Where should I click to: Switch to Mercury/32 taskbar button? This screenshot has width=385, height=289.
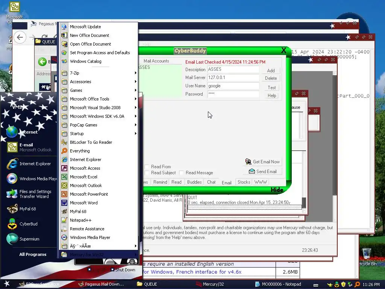213,284
